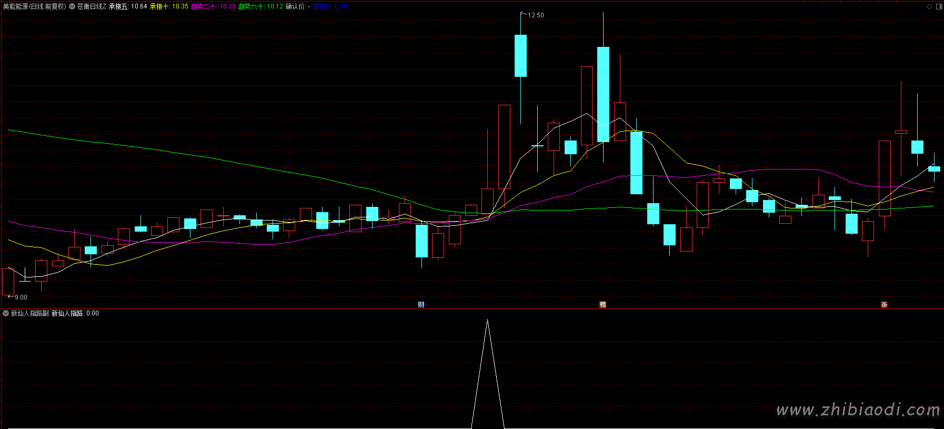Image resolution: width=944 pixels, height=429 pixels.
Task: Select the 趋势二十 magenta indicator label
Action: click(213, 6)
